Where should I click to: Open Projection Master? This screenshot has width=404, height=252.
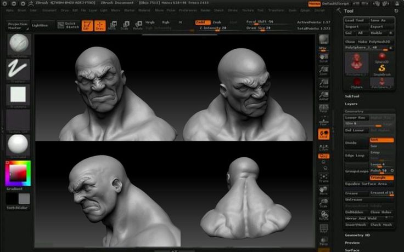pos(18,26)
